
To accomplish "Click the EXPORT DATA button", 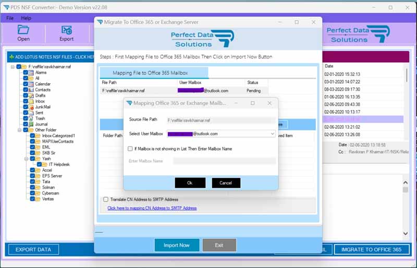I will [x=33, y=249].
